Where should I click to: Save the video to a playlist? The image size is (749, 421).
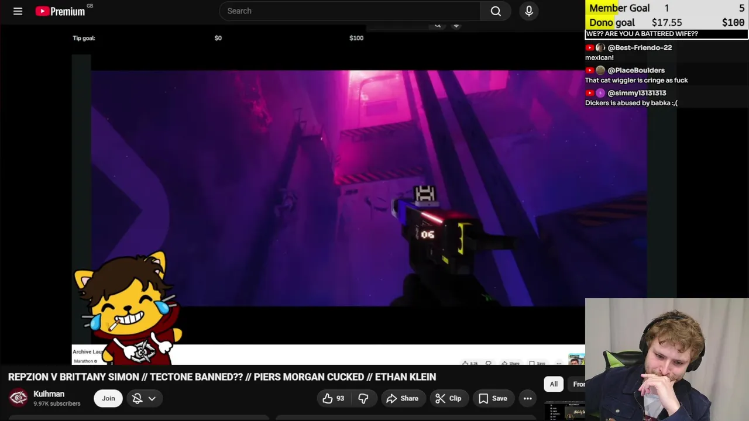click(493, 398)
